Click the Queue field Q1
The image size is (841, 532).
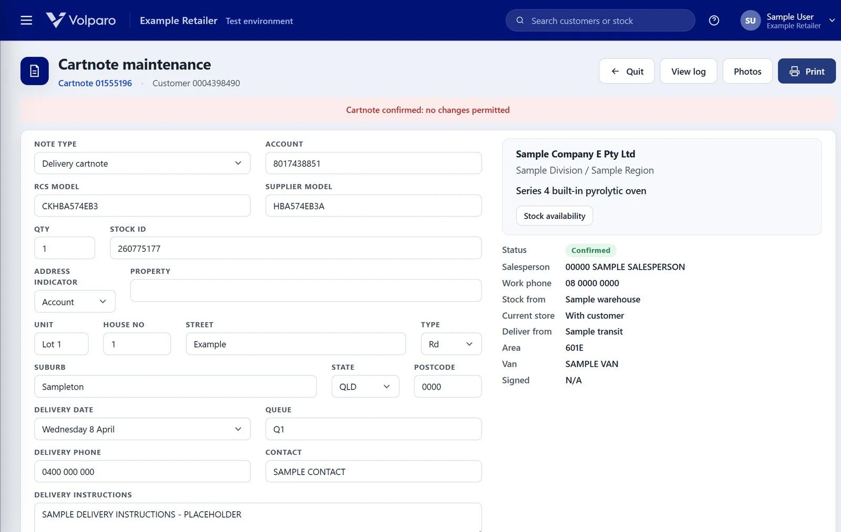coord(374,429)
